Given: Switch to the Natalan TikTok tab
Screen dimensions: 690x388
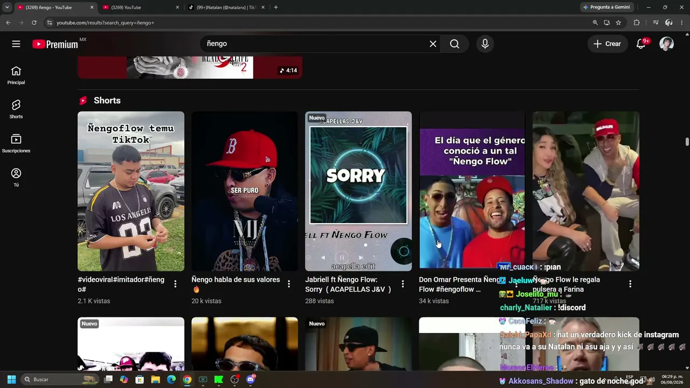Looking at the screenshot, I should [226, 8].
